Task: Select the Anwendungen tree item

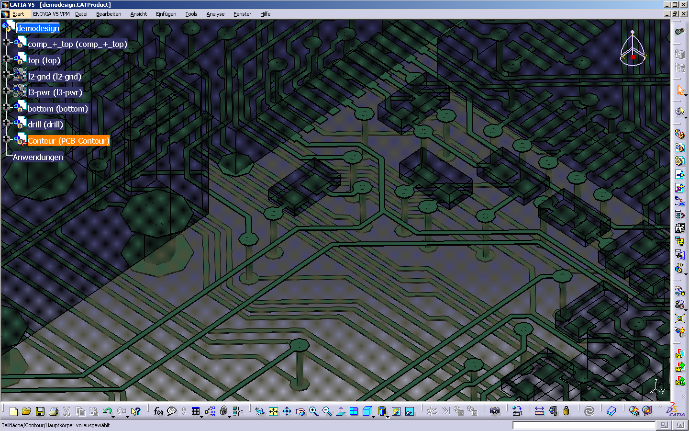Action: pos(38,157)
